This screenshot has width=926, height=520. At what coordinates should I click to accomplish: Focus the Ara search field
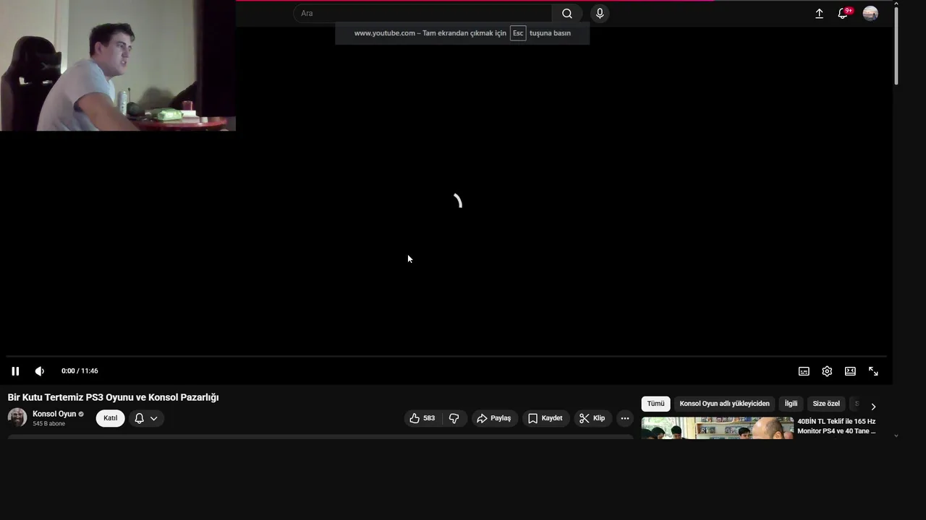pos(423,13)
